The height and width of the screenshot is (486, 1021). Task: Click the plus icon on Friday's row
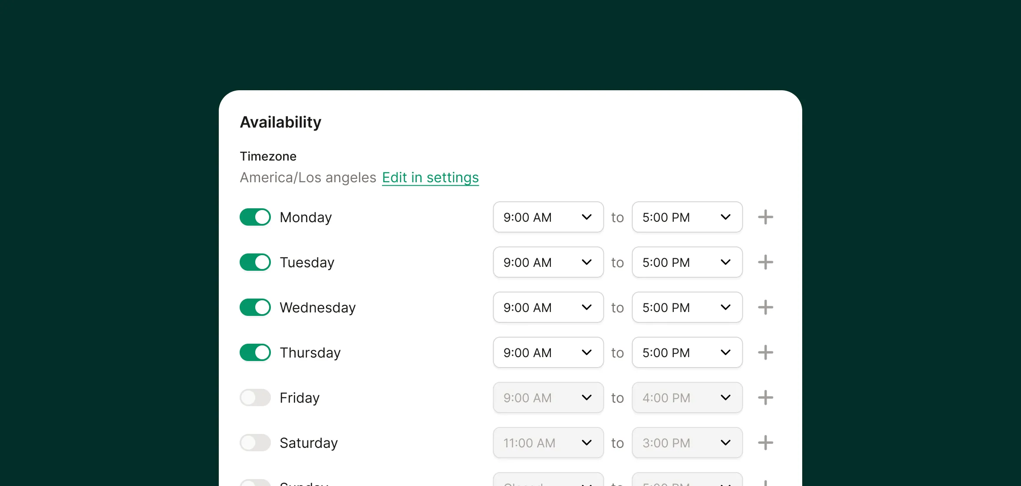point(765,397)
